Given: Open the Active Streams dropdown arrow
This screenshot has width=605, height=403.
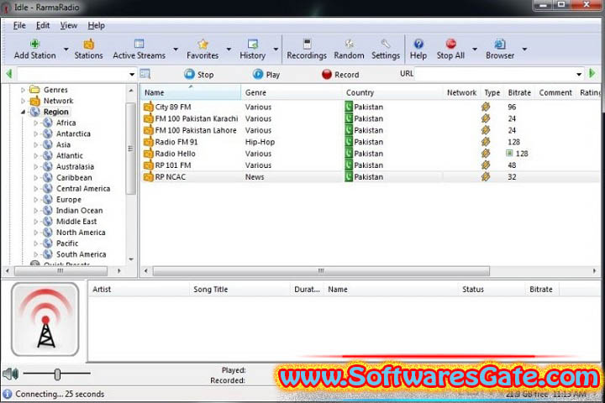Looking at the screenshot, I should pos(176,49).
